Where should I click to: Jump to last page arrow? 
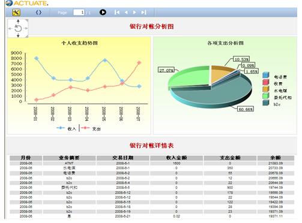pos(143,13)
